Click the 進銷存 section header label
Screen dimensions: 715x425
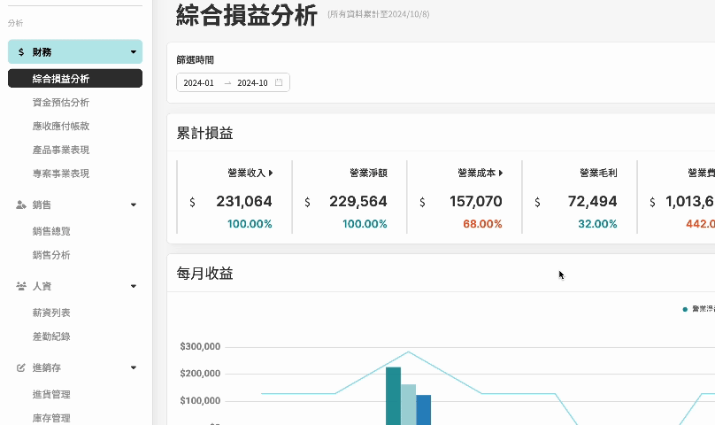coord(46,367)
